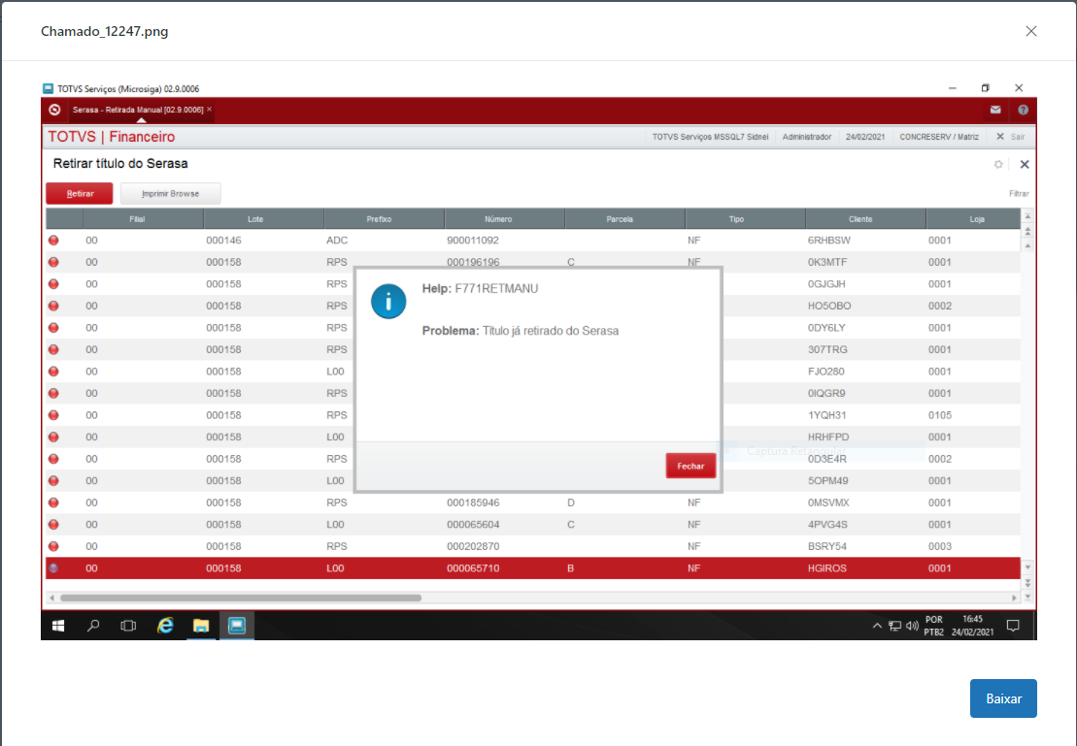
Task: Select client cell 6RHBSW
Action: [x=829, y=241]
